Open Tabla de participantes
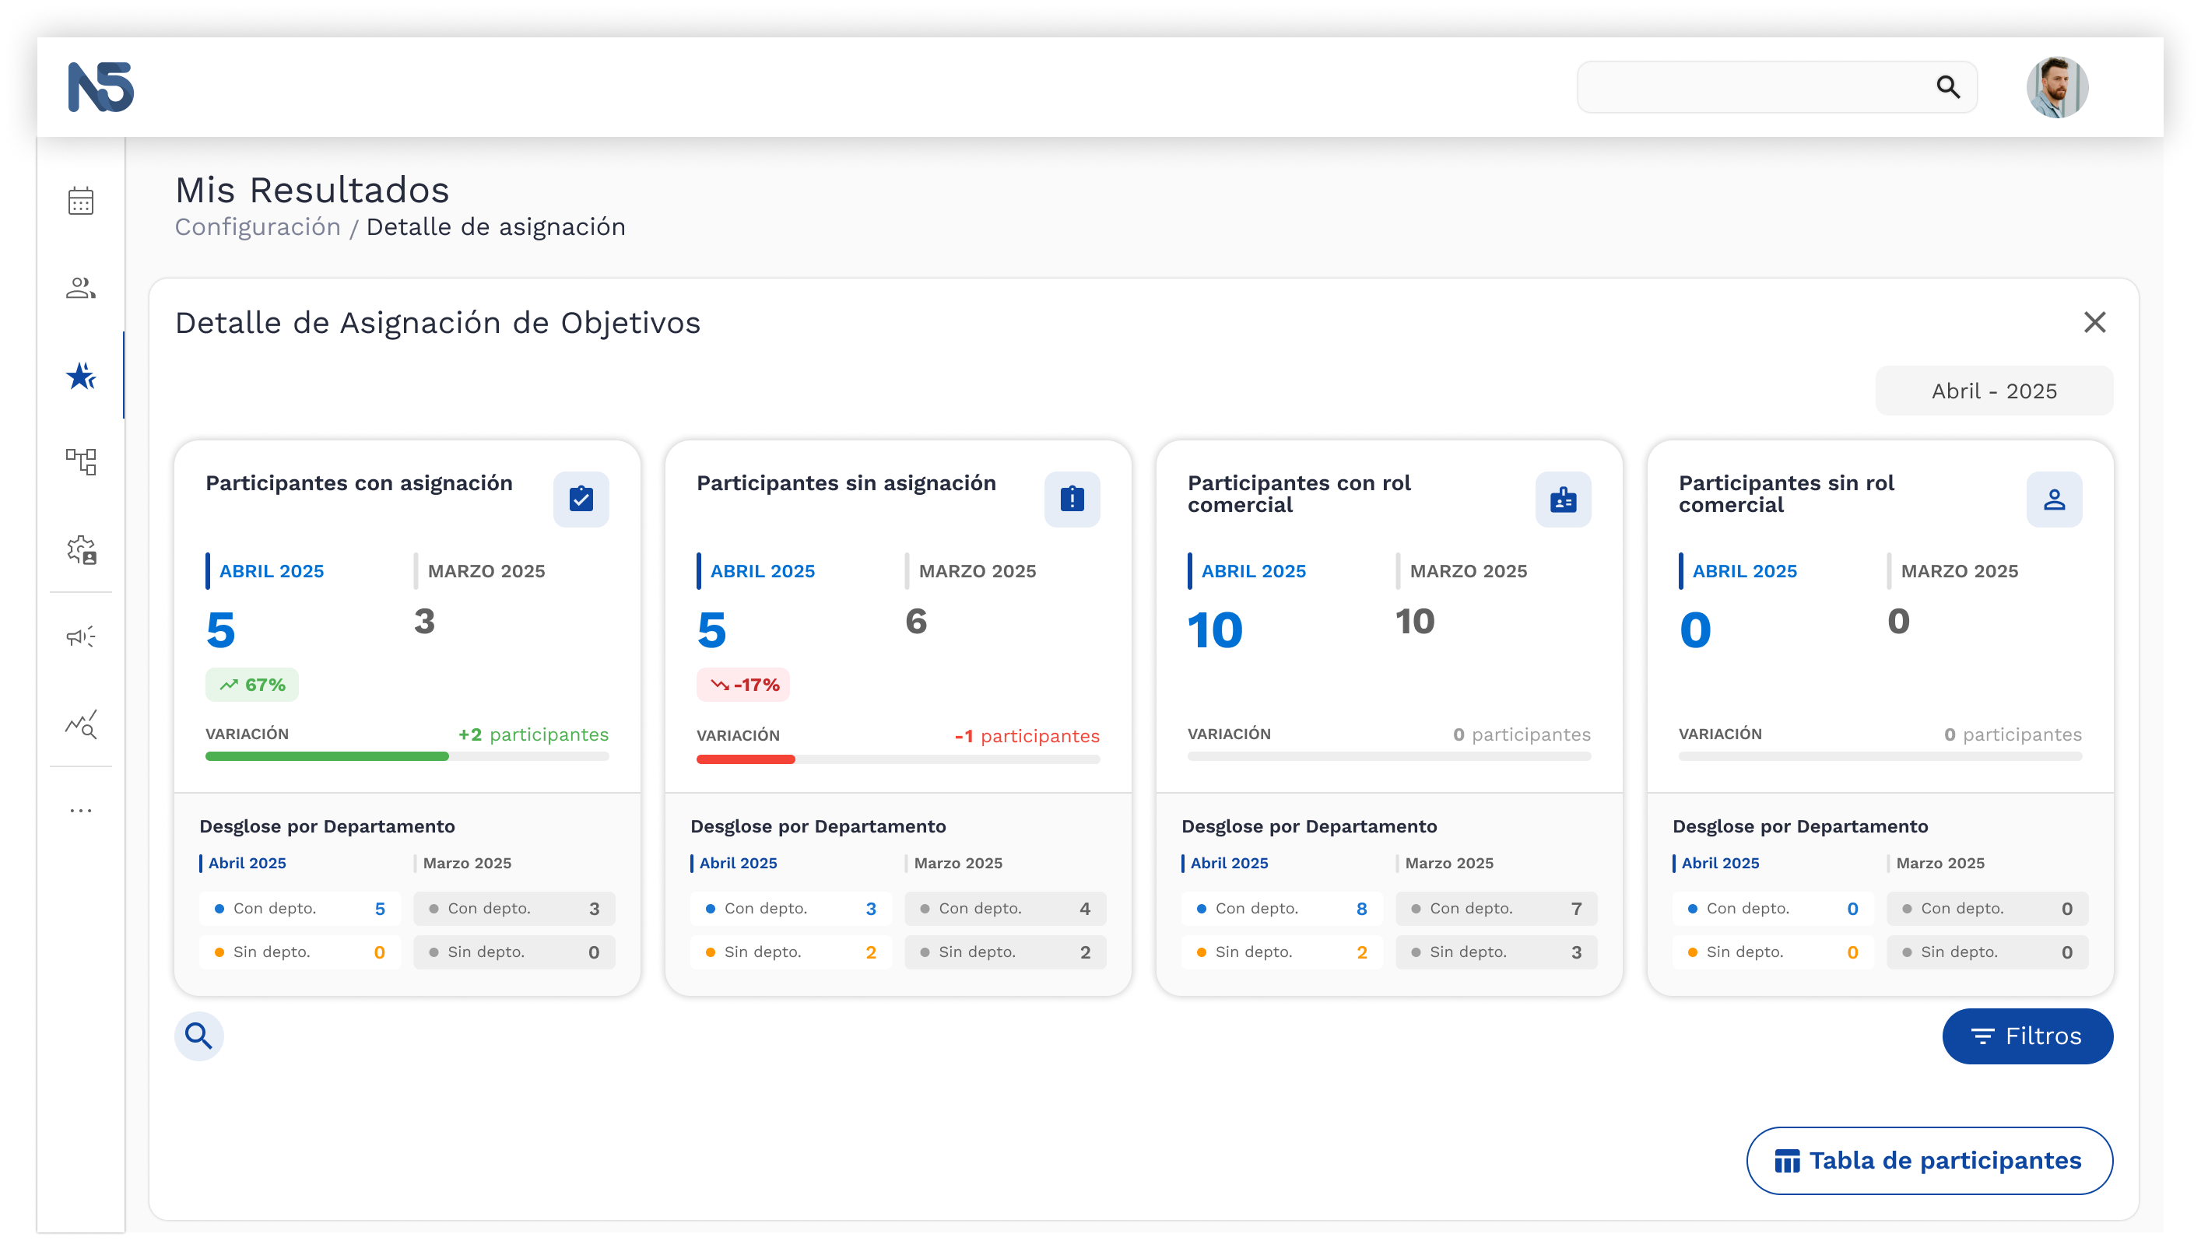Viewport: 2201px width, 1248px height. tap(1929, 1160)
